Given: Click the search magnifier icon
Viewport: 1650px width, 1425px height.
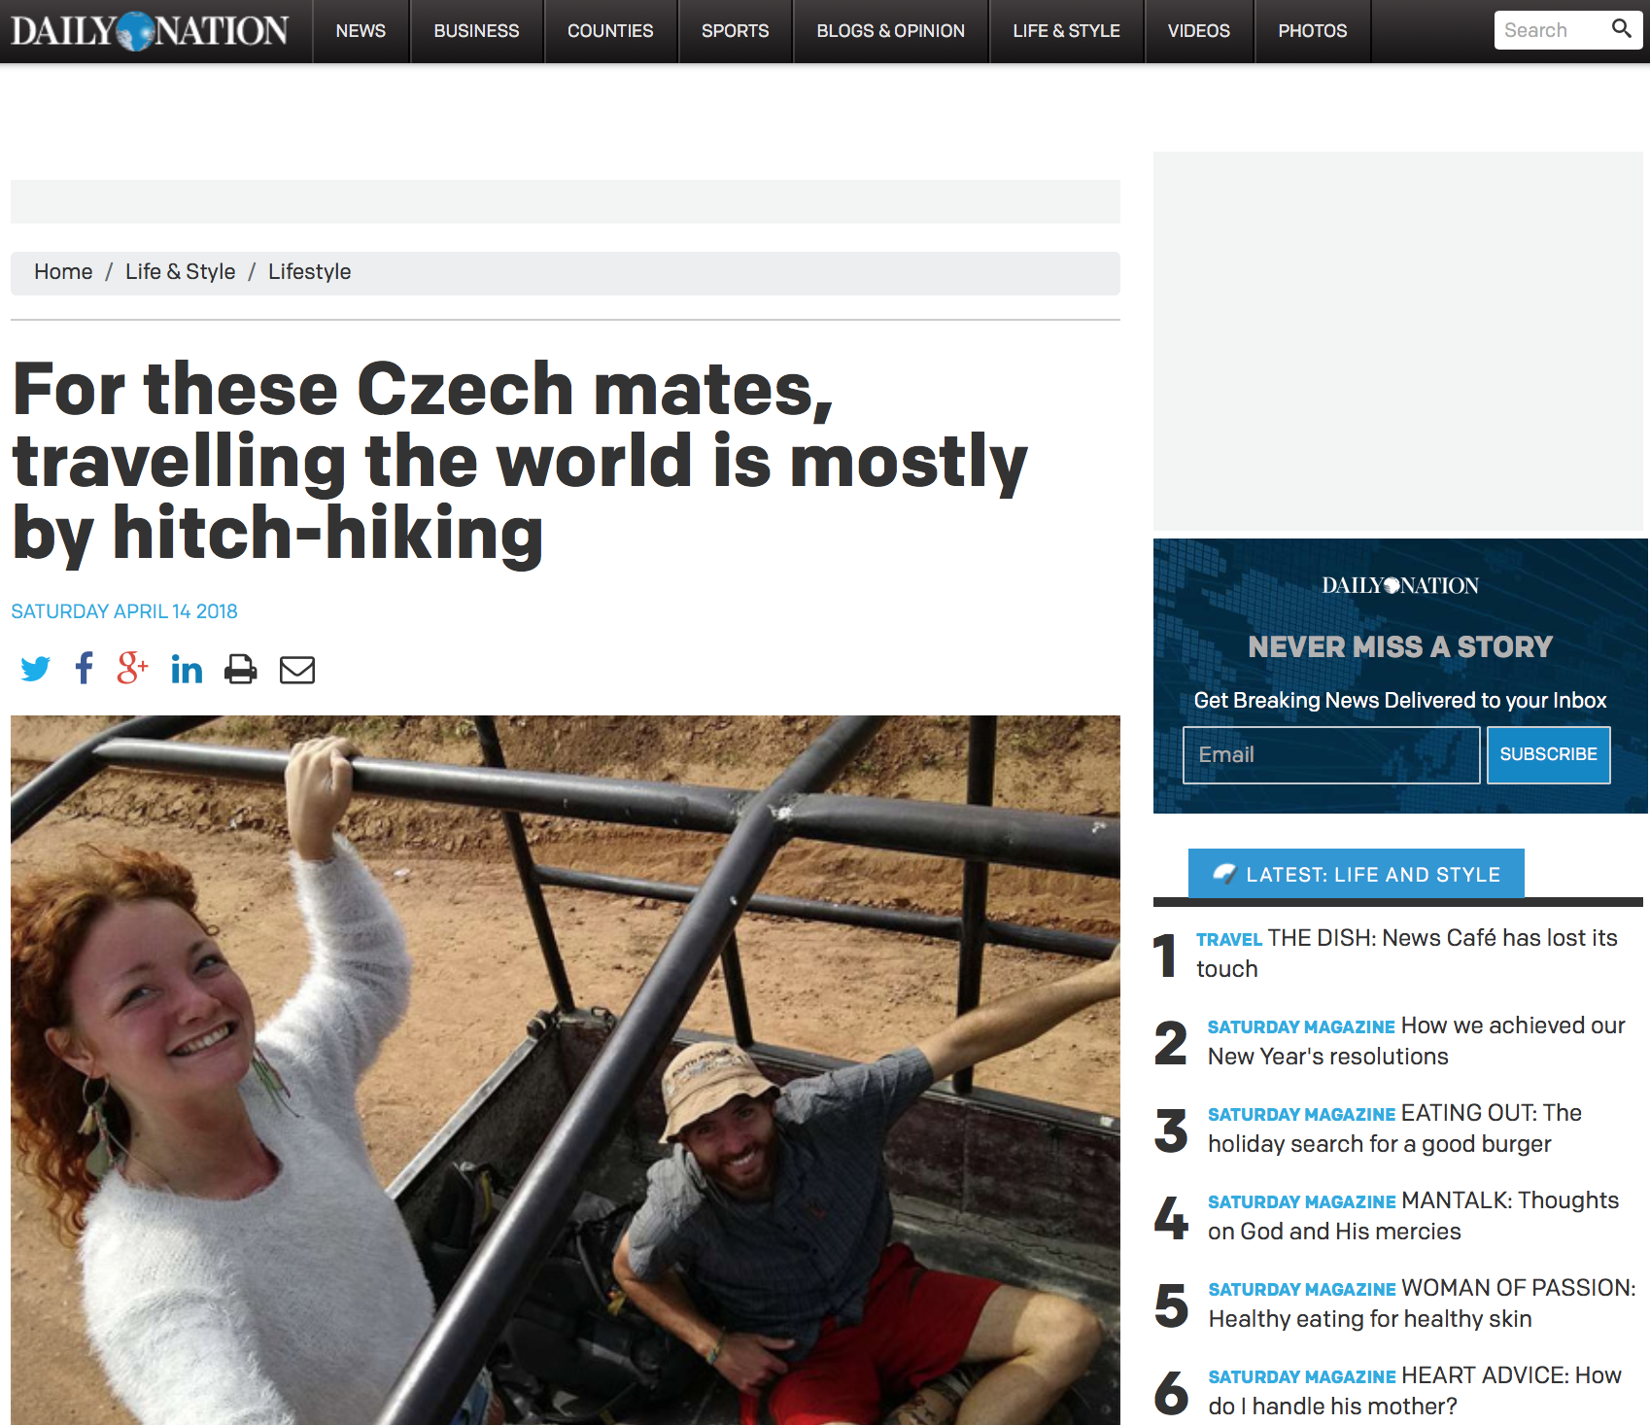Looking at the screenshot, I should [1621, 29].
